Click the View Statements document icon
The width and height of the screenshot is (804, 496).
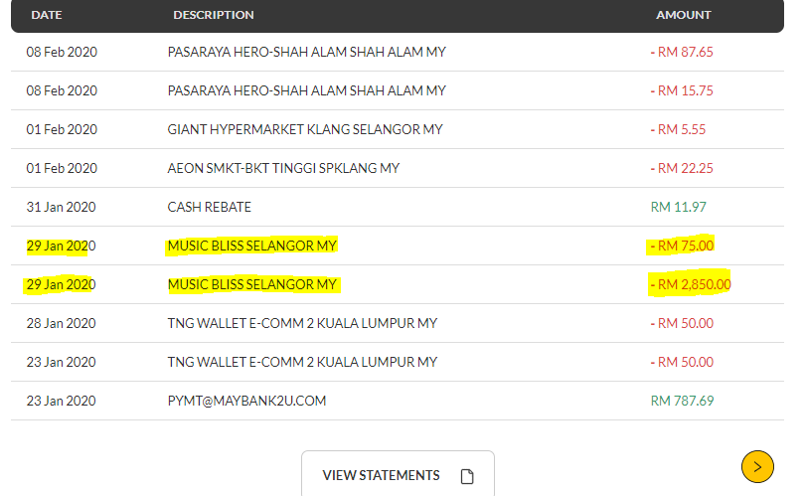[x=467, y=476]
